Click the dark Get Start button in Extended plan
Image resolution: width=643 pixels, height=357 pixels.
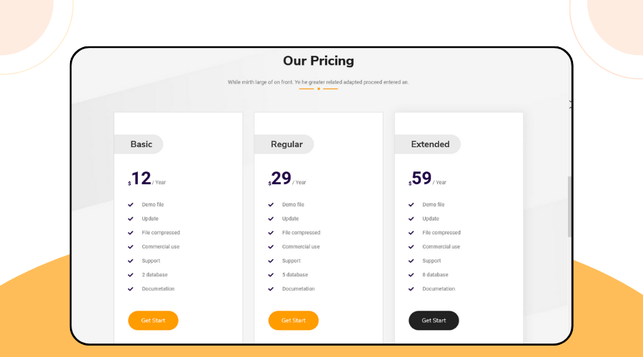(x=434, y=321)
